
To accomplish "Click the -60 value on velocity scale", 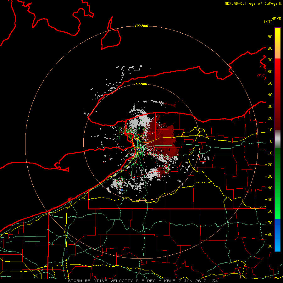I will (x=269, y=211).
